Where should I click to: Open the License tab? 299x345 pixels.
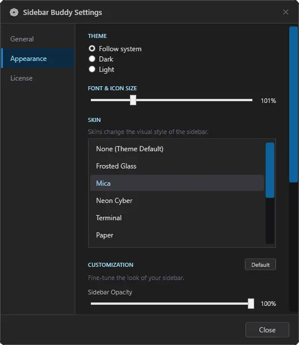tap(38, 78)
